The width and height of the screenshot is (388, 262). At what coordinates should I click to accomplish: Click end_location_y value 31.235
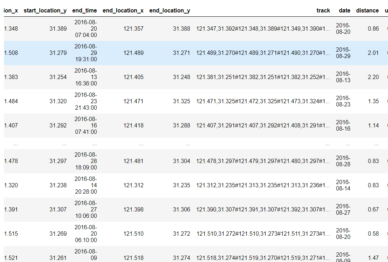[182, 185]
